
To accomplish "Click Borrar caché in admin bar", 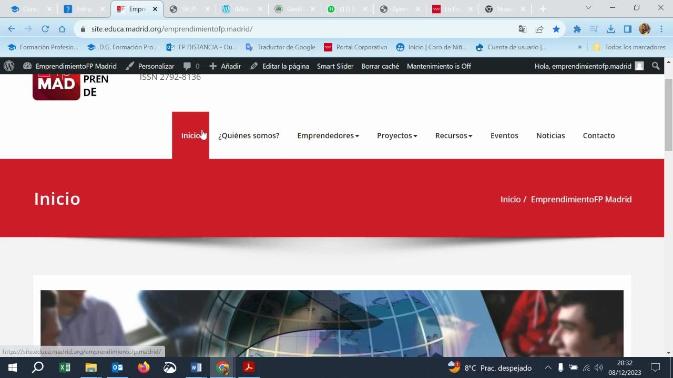I will tap(380, 66).
